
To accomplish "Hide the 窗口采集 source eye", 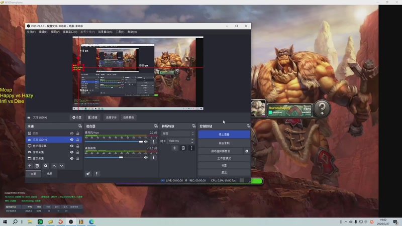I will (72, 158).
